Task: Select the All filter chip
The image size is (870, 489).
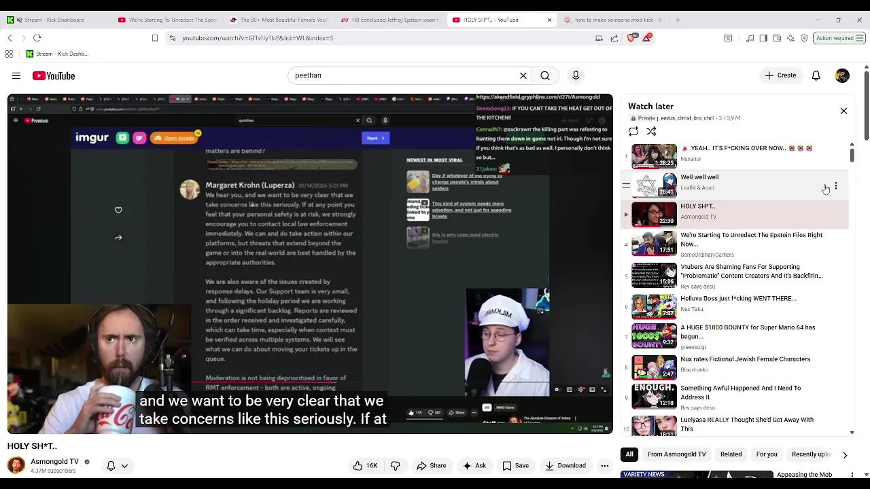Action: pyautogui.click(x=629, y=454)
